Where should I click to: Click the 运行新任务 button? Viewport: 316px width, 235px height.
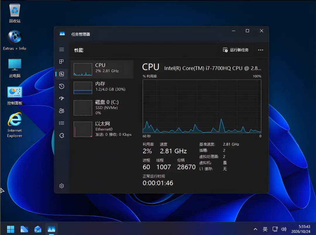[236, 50]
